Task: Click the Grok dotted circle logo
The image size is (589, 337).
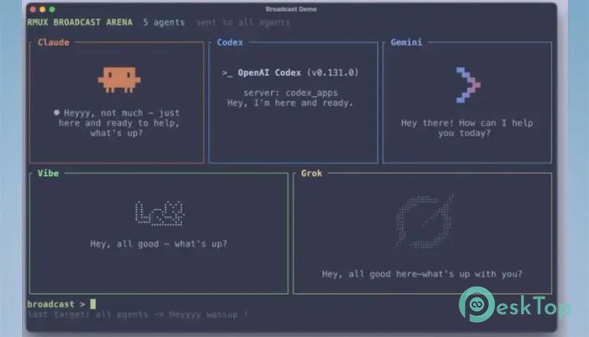Action: click(x=424, y=221)
